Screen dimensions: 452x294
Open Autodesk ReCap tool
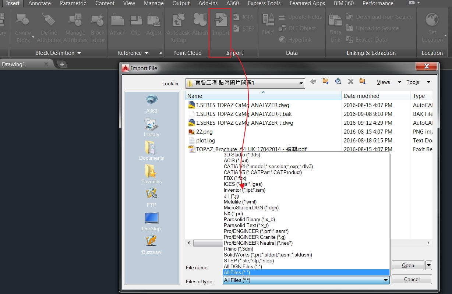[178, 28]
